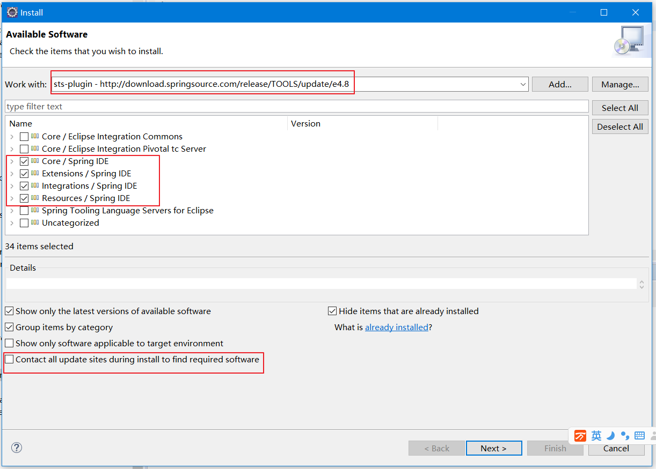Check Spring Tooling Language Servers for Eclipse

(x=24, y=211)
